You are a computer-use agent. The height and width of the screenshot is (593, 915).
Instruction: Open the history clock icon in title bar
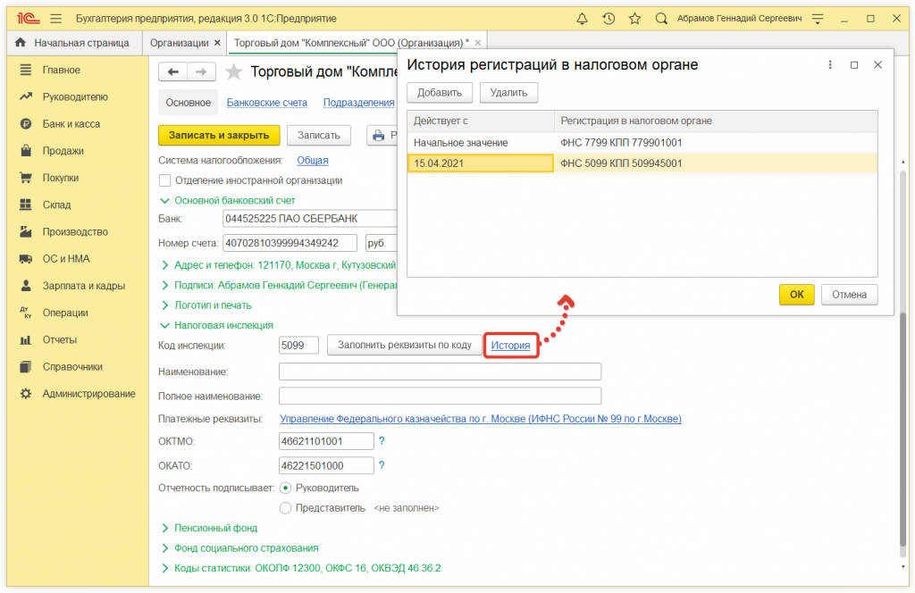pos(609,19)
